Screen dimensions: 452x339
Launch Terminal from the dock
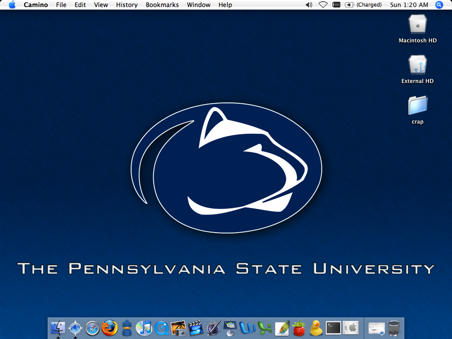pyautogui.click(x=334, y=328)
